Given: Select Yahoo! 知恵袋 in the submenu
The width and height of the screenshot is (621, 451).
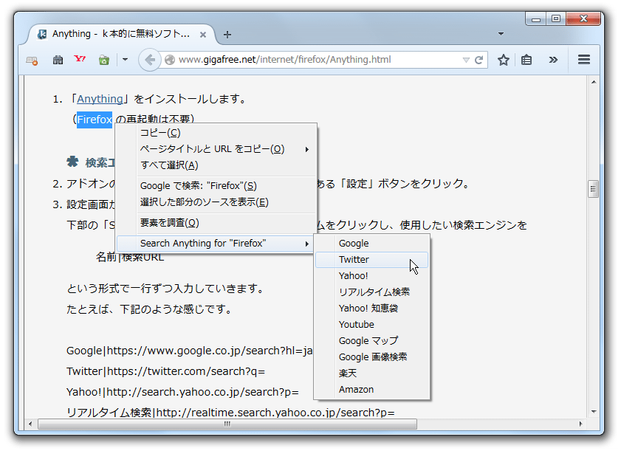Looking at the screenshot, I should (371, 308).
